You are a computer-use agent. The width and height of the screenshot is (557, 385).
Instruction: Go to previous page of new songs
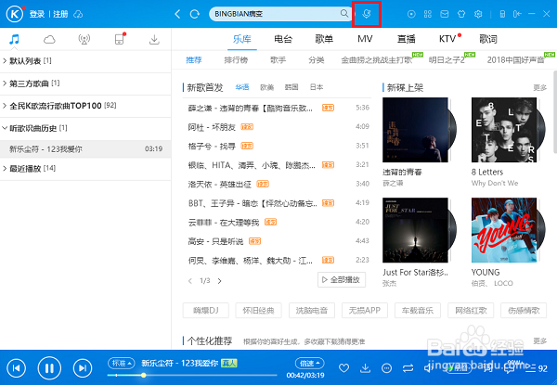pos(190,281)
